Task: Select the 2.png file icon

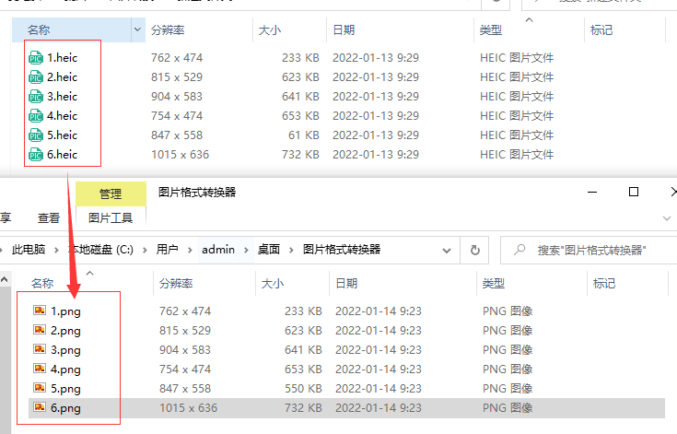Action: [40, 330]
